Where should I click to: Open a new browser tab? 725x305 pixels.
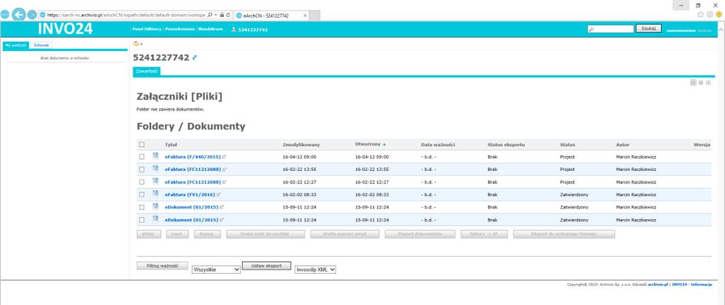coord(315,16)
